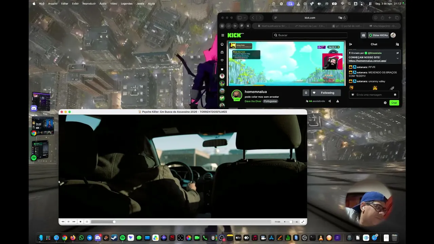Viewport: 434px width, 244px height.
Task: Show Safari tab overview
Action: pyautogui.click(x=397, y=18)
